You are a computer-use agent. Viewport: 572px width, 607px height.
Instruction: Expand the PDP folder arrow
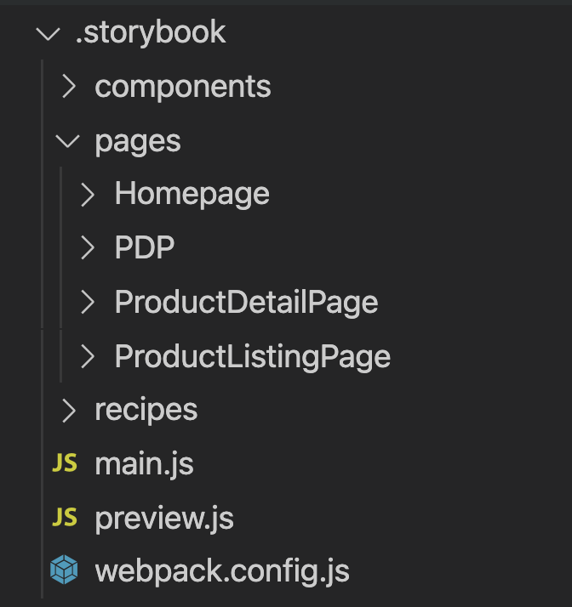point(88,247)
